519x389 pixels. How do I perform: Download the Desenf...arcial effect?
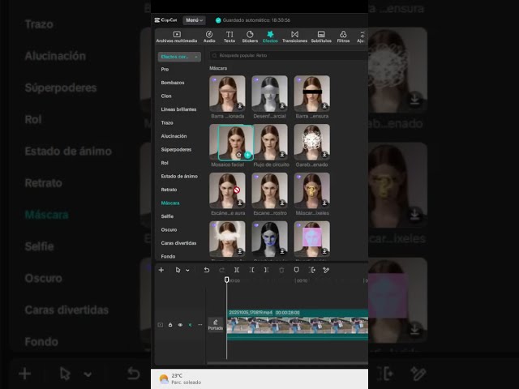pos(282,106)
